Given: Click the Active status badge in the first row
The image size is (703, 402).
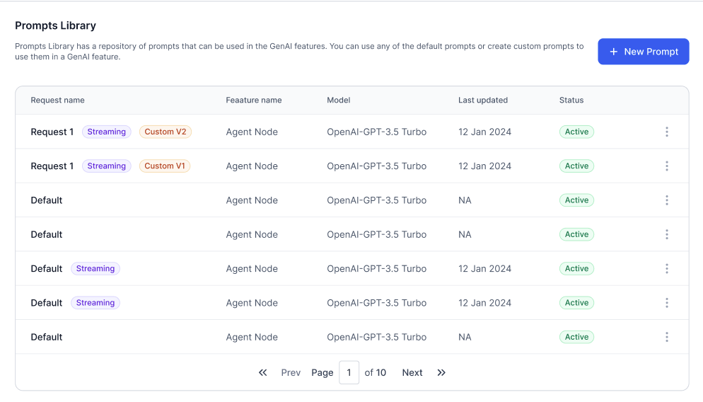Looking at the screenshot, I should click(x=576, y=132).
